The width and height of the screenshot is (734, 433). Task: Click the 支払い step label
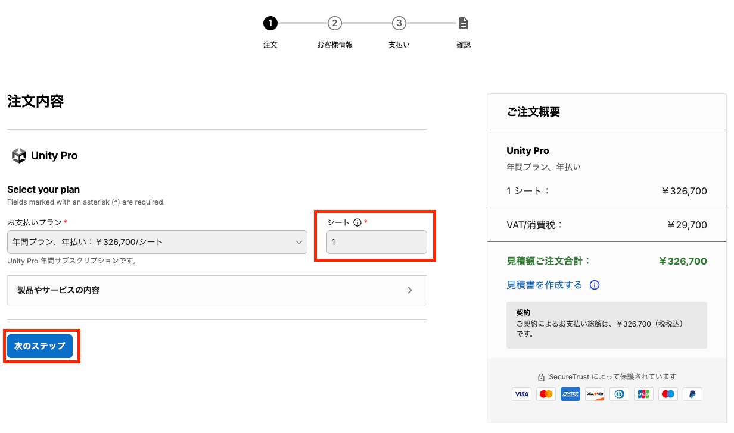point(399,45)
